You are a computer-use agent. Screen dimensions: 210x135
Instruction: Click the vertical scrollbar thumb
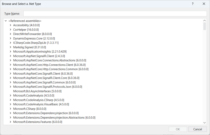(205, 26)
